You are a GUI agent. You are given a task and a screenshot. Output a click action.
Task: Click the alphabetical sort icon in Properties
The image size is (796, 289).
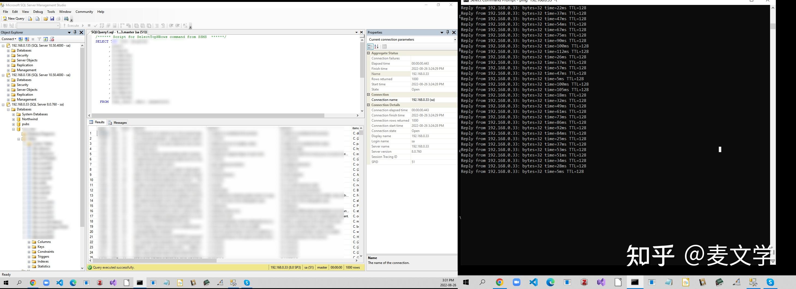[376, 47]
